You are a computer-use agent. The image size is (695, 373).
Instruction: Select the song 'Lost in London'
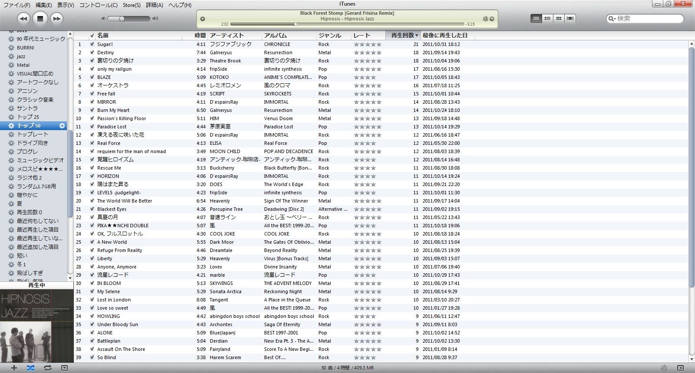click(114, 300)
